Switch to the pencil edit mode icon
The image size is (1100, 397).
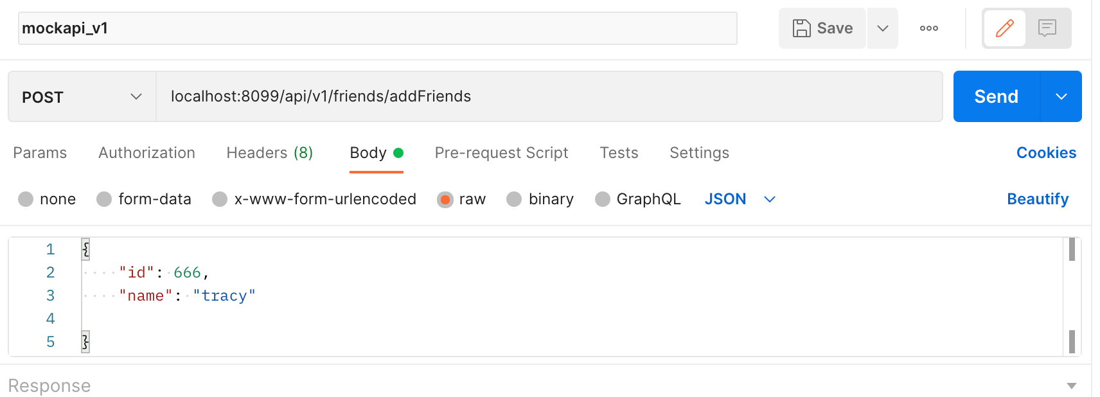pos(1004,28)
